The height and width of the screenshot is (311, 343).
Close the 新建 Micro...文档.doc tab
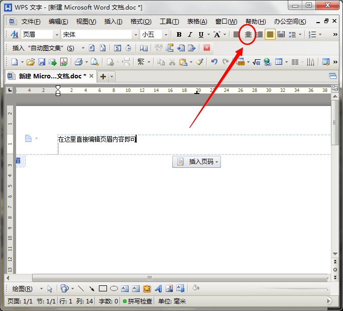[91, 76]
